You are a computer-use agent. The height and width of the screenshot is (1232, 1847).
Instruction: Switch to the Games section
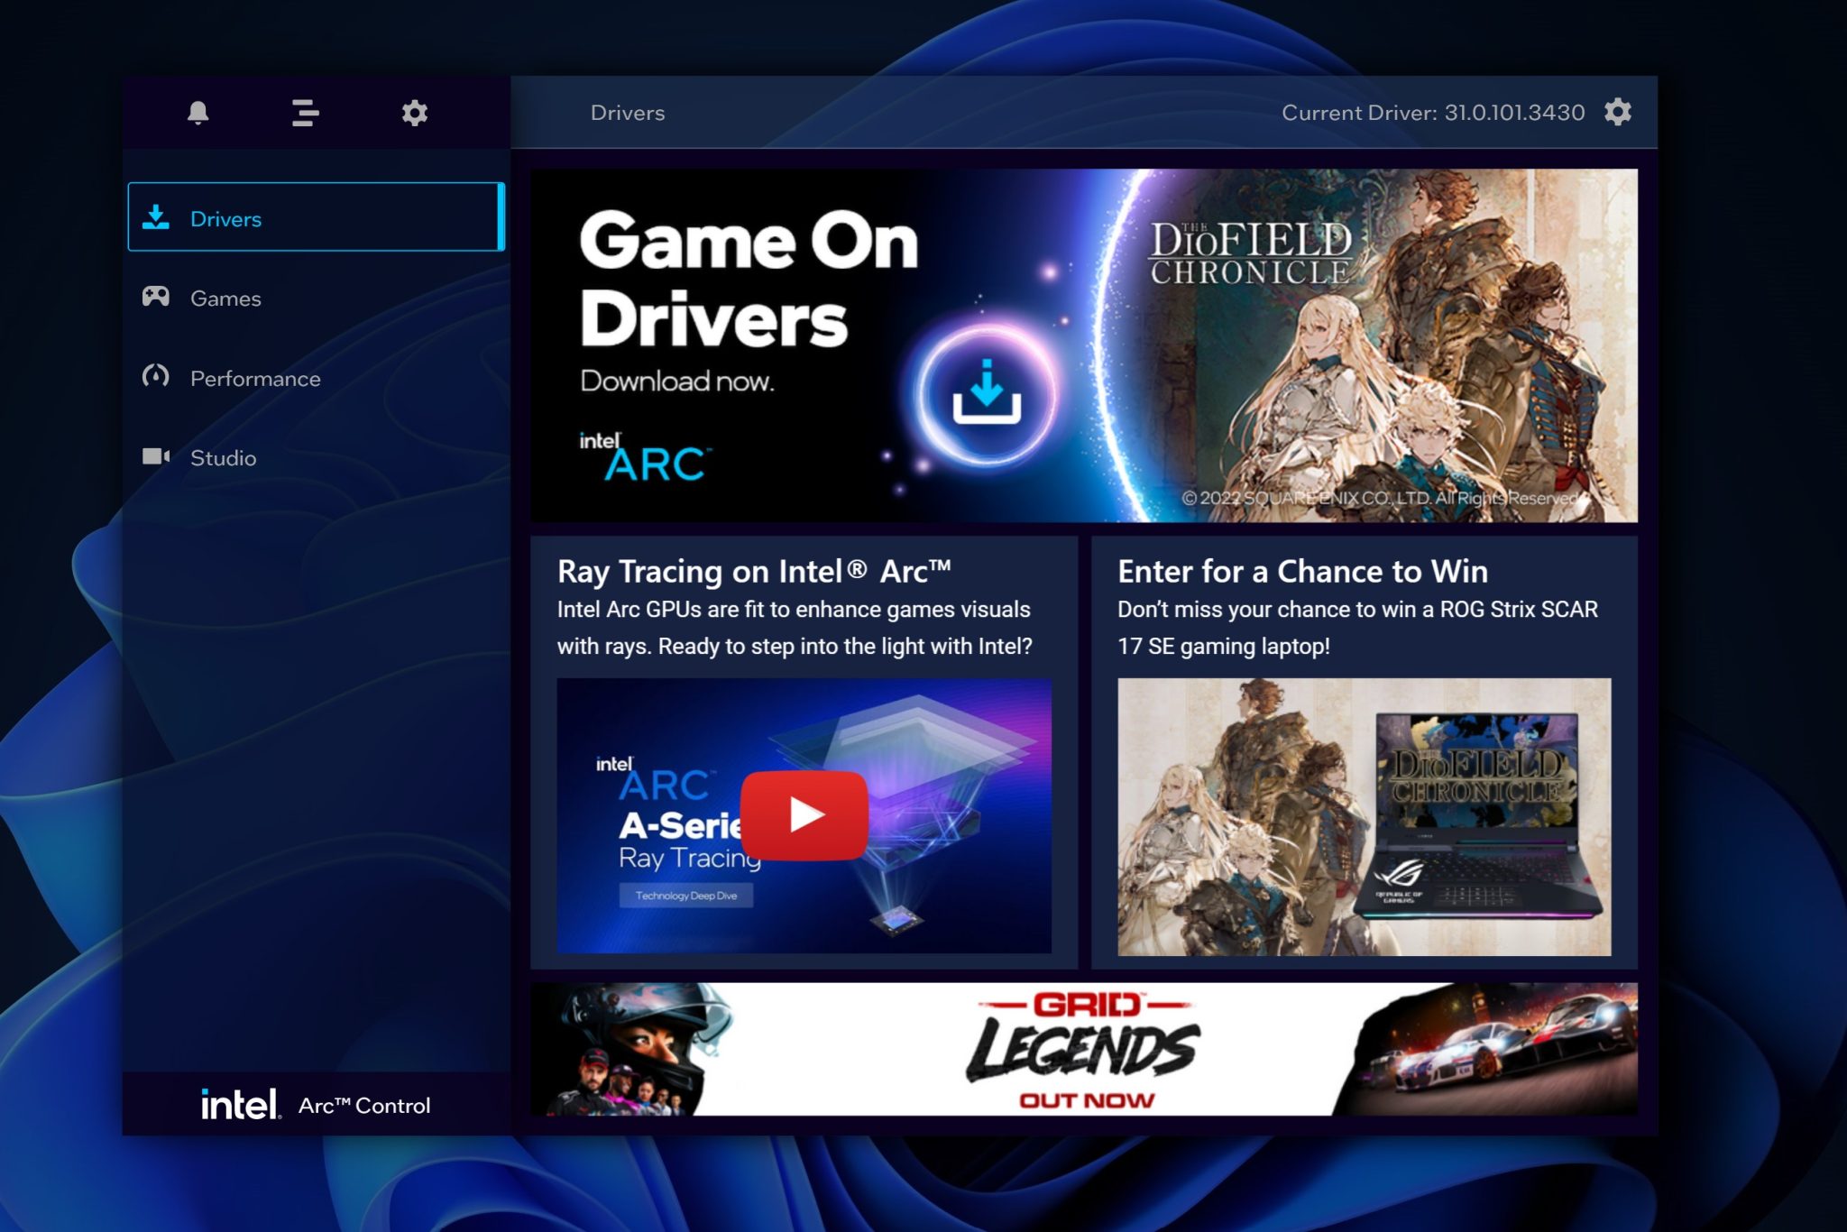(226, 299)
